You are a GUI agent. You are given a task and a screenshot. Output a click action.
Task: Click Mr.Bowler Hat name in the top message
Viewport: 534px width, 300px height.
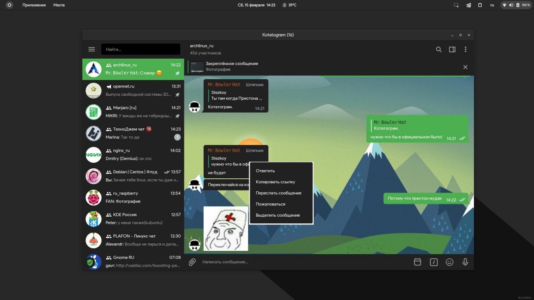click(x=224, y=85)
